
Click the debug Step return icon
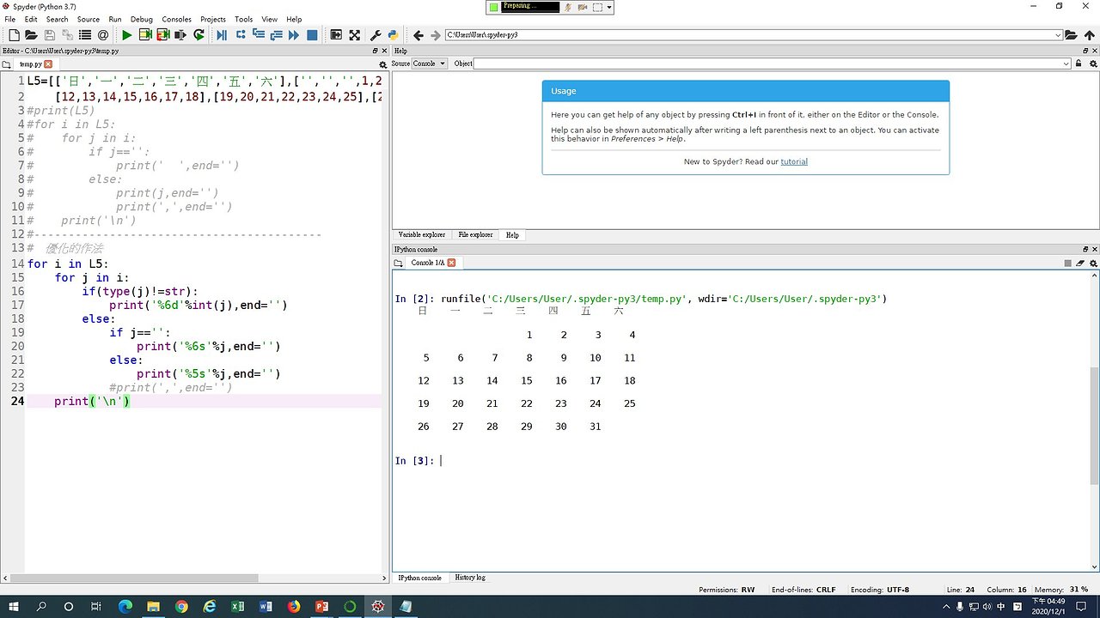click(276, 35)
